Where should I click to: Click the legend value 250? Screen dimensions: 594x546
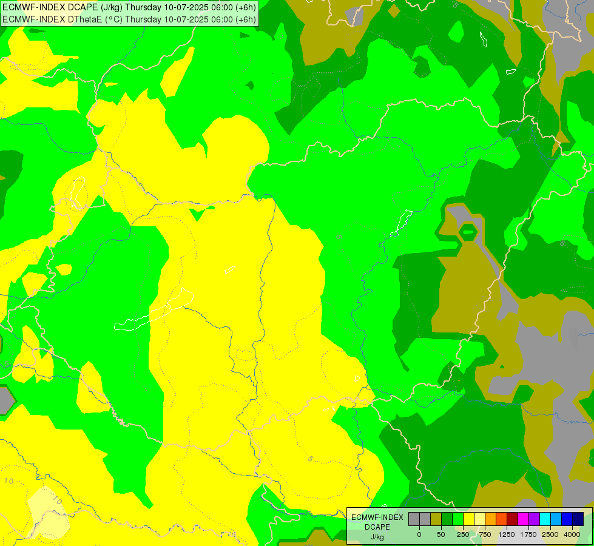(x=463, y=534)
